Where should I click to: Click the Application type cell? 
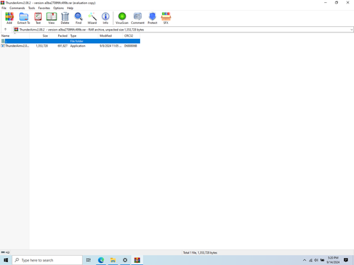click(x=78, y=46)
